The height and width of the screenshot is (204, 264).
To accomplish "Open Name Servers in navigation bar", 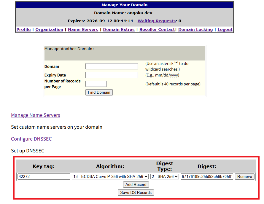I will 83,29.
